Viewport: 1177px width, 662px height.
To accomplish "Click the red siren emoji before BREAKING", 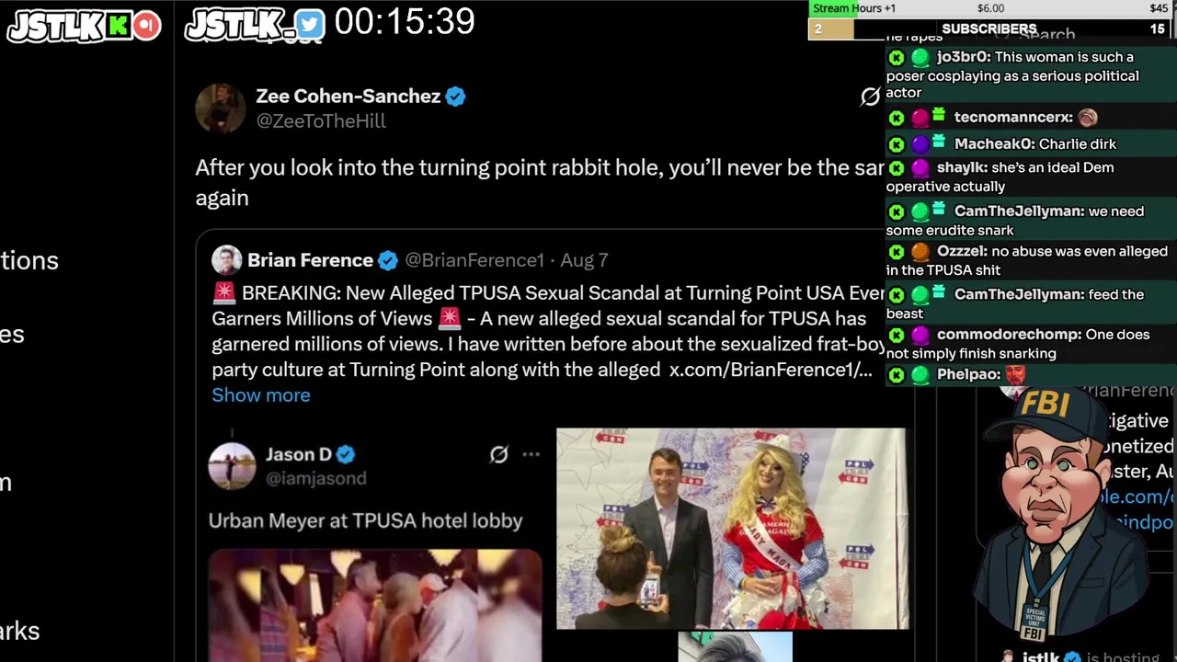I will click(x=223, y=292).
